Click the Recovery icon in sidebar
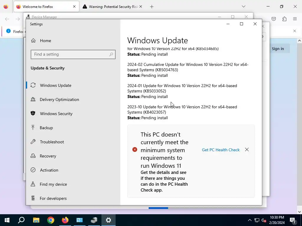The width and height of the screenshot is (302, 226). pyautogui.click(x=33, y=156)
